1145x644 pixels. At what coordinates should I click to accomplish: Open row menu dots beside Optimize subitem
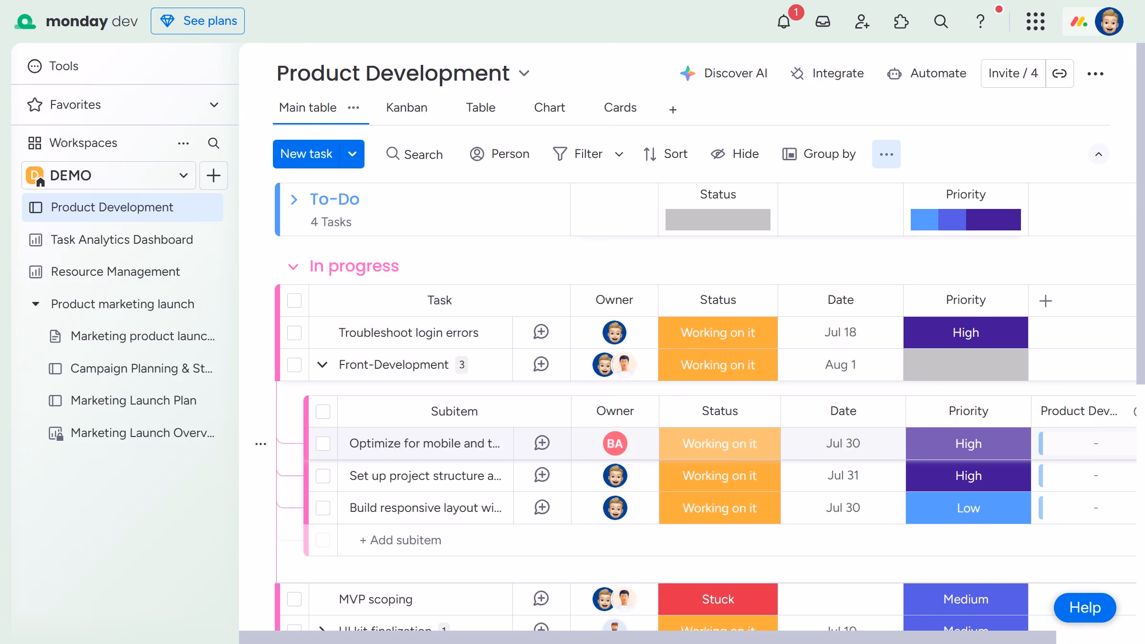tap(260, 444)
